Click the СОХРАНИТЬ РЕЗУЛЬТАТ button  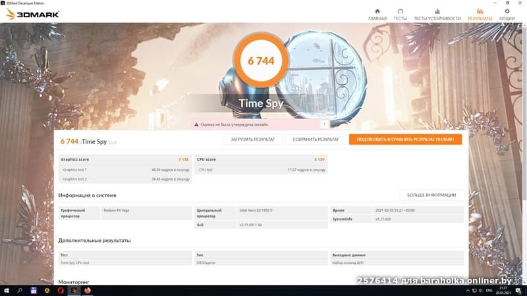316,139
